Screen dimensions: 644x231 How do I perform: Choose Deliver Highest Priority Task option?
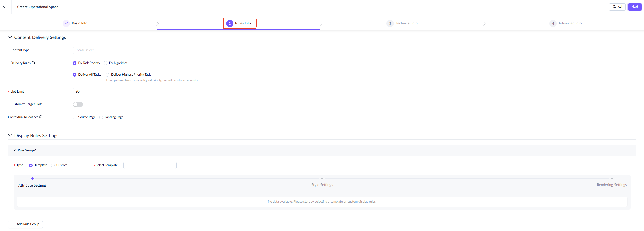[x=107, y=75]
